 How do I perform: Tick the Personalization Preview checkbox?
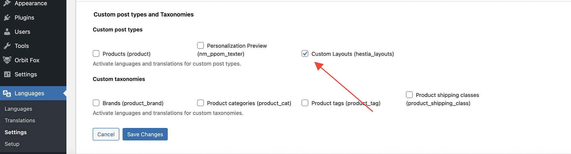200,46
